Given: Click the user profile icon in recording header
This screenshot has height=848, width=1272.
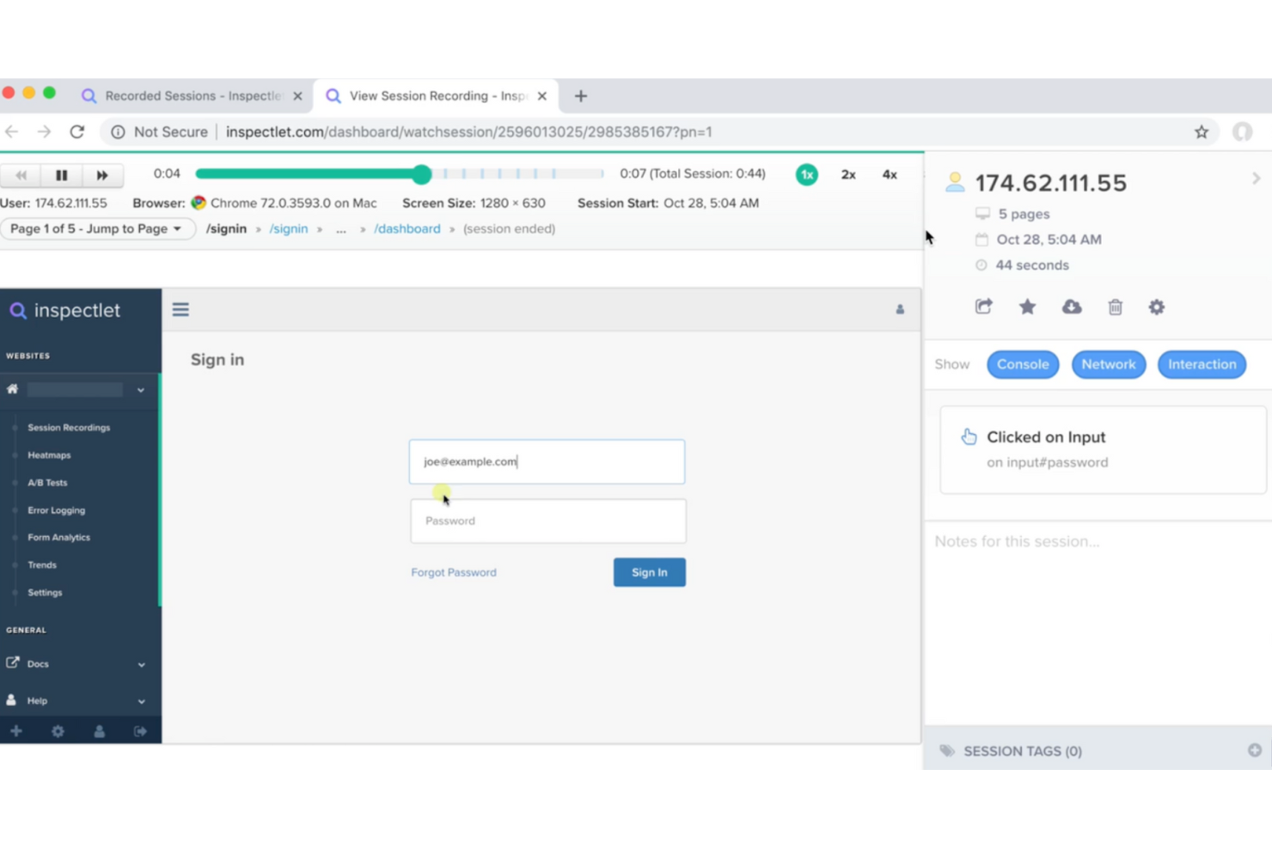Looking at the screenshot, I should (x=900, y=309).
